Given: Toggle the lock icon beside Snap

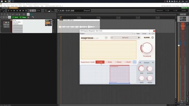Looking at the screenshot, I should 28,17.
